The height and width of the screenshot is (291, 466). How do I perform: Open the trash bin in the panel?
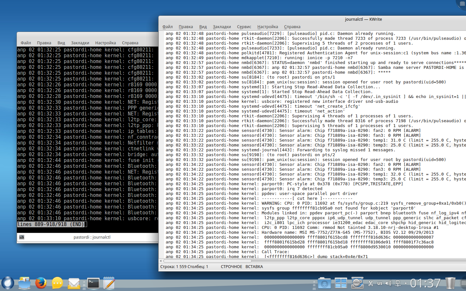450,283
